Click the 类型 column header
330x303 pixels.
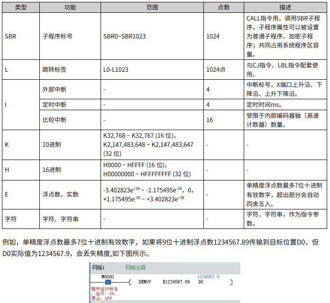[21, 8]
